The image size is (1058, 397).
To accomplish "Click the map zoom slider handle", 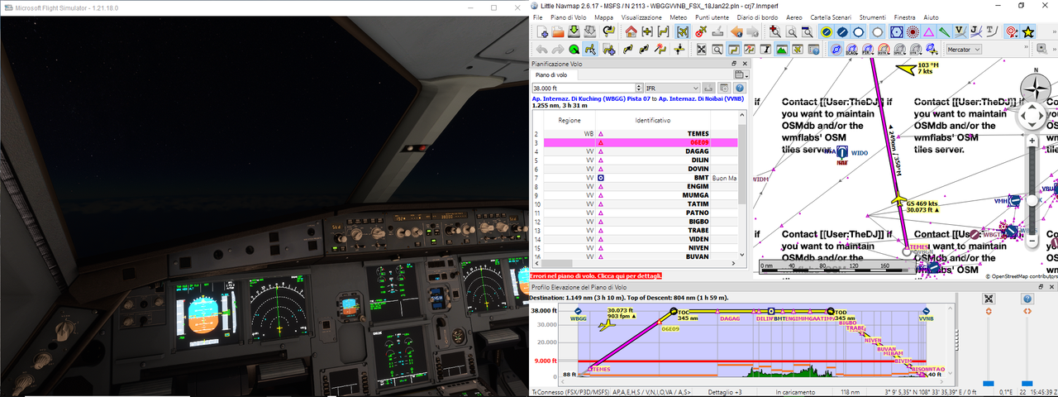I will coord(1032,200).
